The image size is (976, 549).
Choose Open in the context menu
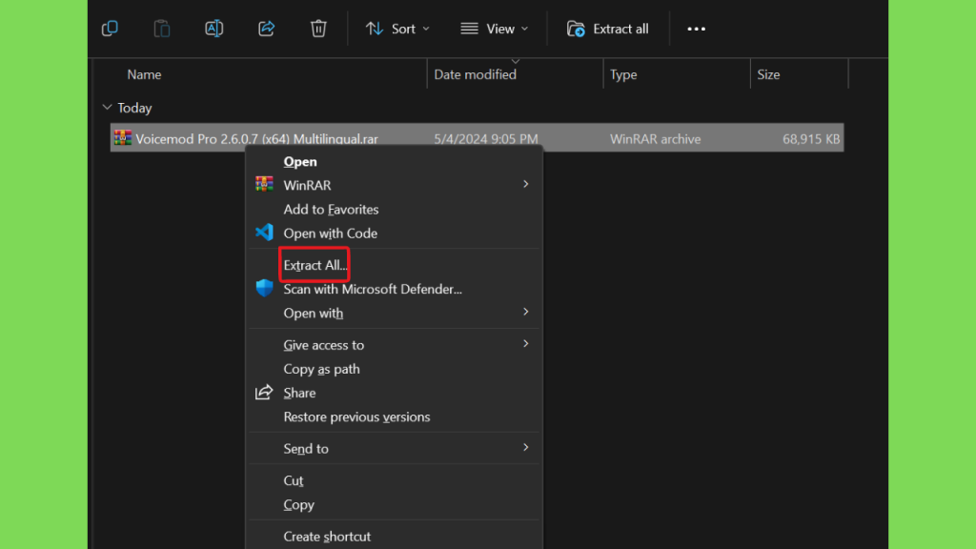coord(300,162)
